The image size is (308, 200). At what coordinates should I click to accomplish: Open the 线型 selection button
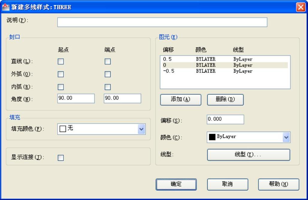pyautogui.click(x=248, y=155)
